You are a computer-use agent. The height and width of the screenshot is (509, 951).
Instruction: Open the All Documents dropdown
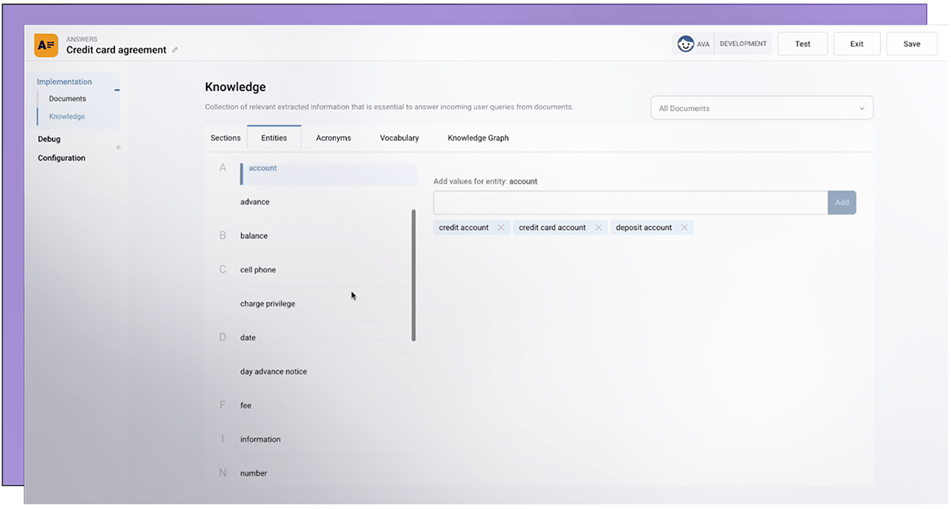tap(762, 108)
